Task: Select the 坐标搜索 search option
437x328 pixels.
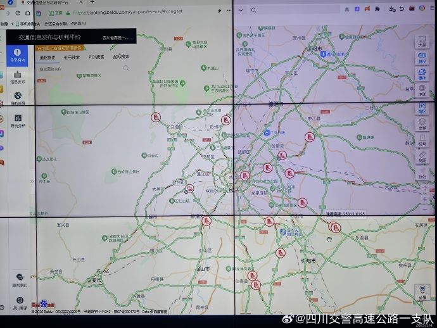Action: click(x=121, y=57)
